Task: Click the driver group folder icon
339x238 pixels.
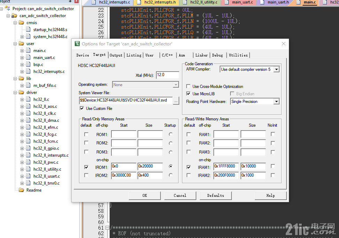Action: click(x=21, y=92)
